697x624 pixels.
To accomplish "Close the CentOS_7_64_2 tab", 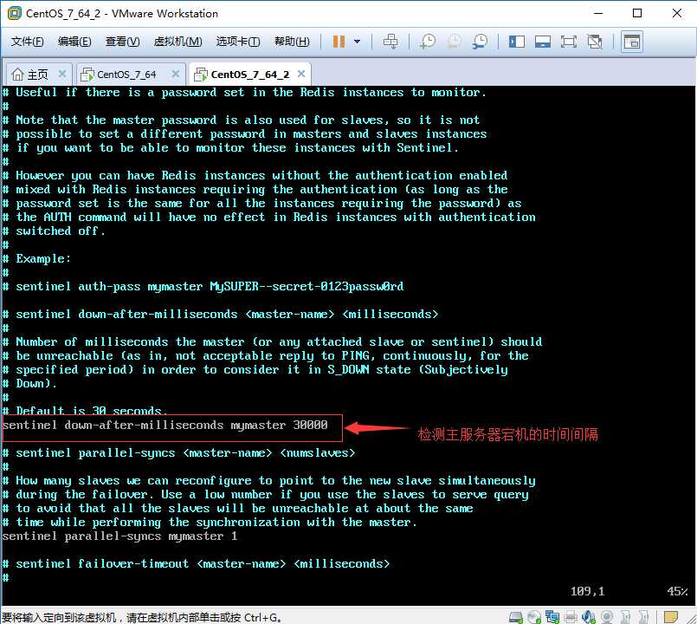I will 301,74.
